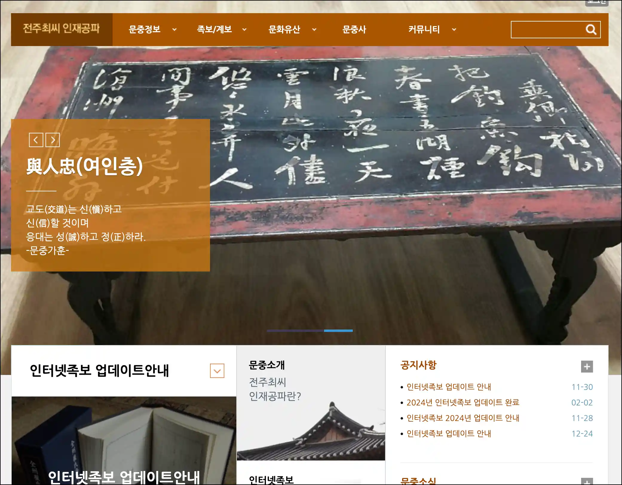Open more 문중소식 with plus icon
The image size is (622, 485).
pyautogui.click(x=587, y=481)
